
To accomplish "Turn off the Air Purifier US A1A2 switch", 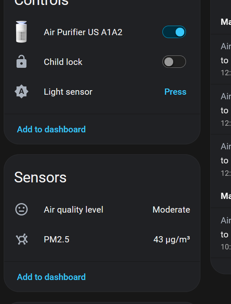I will tap(174, 32).
